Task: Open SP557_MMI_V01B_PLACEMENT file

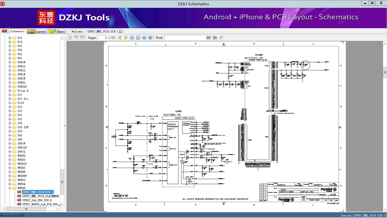Action: [x=41, y=196]
